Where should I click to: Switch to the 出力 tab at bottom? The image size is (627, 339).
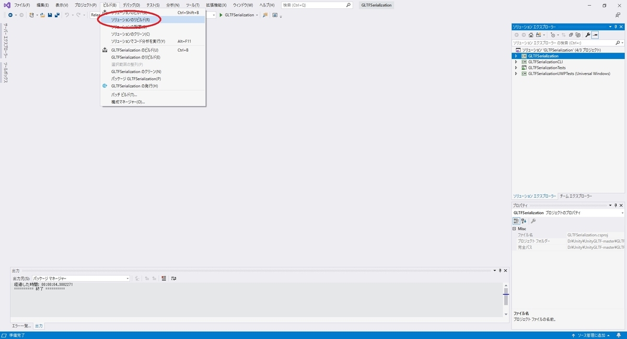[x=39, y=326]
